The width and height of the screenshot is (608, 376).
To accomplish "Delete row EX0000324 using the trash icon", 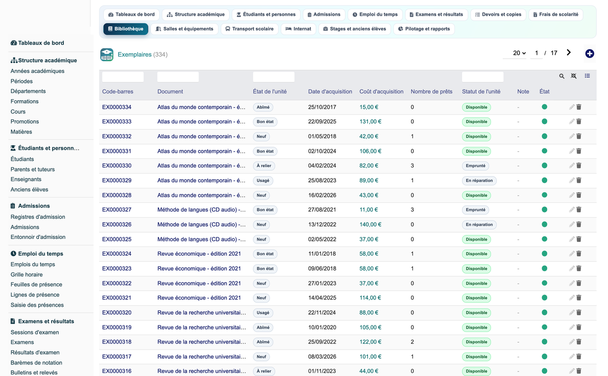I will tap(579, 254).
